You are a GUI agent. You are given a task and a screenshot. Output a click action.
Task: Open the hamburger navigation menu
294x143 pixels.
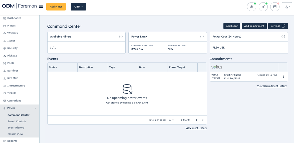click(x=41, y=6)
